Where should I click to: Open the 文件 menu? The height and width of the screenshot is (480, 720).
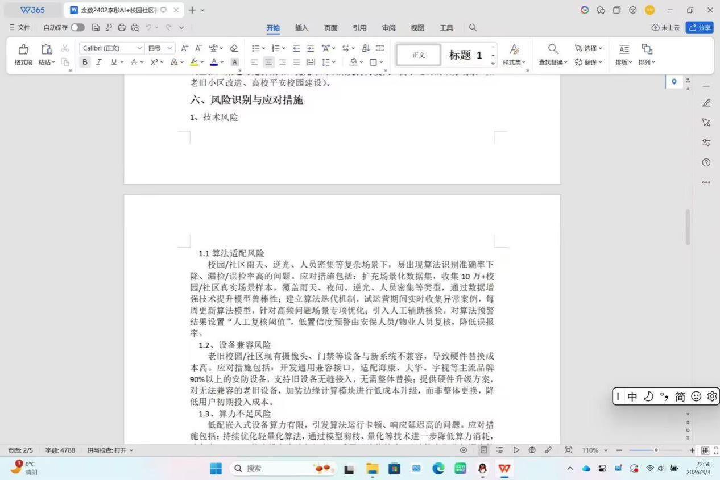20,27
